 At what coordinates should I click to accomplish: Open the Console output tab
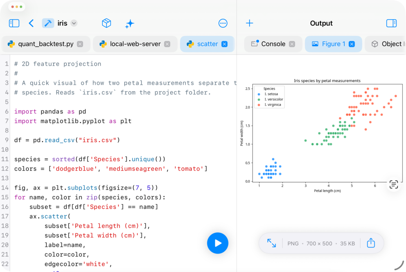(x=273, y=44)
